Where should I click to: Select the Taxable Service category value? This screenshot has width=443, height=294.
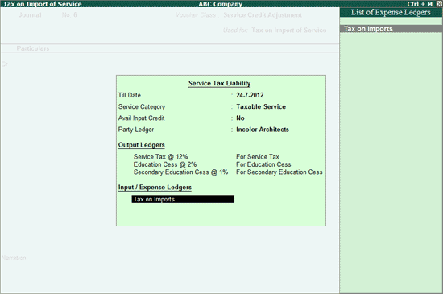(261, 107)
